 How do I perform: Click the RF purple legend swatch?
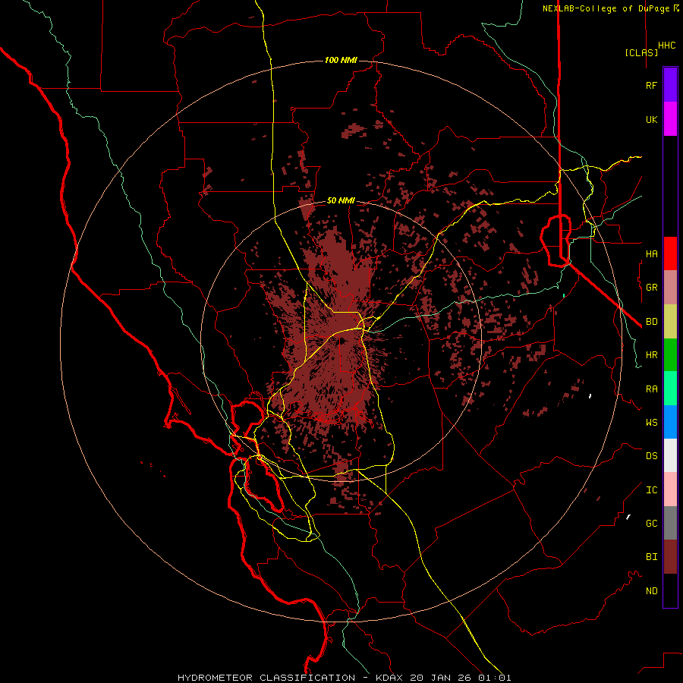tap(670, 85)
